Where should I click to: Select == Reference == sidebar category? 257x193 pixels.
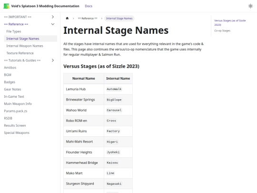(x=16, y=24)
